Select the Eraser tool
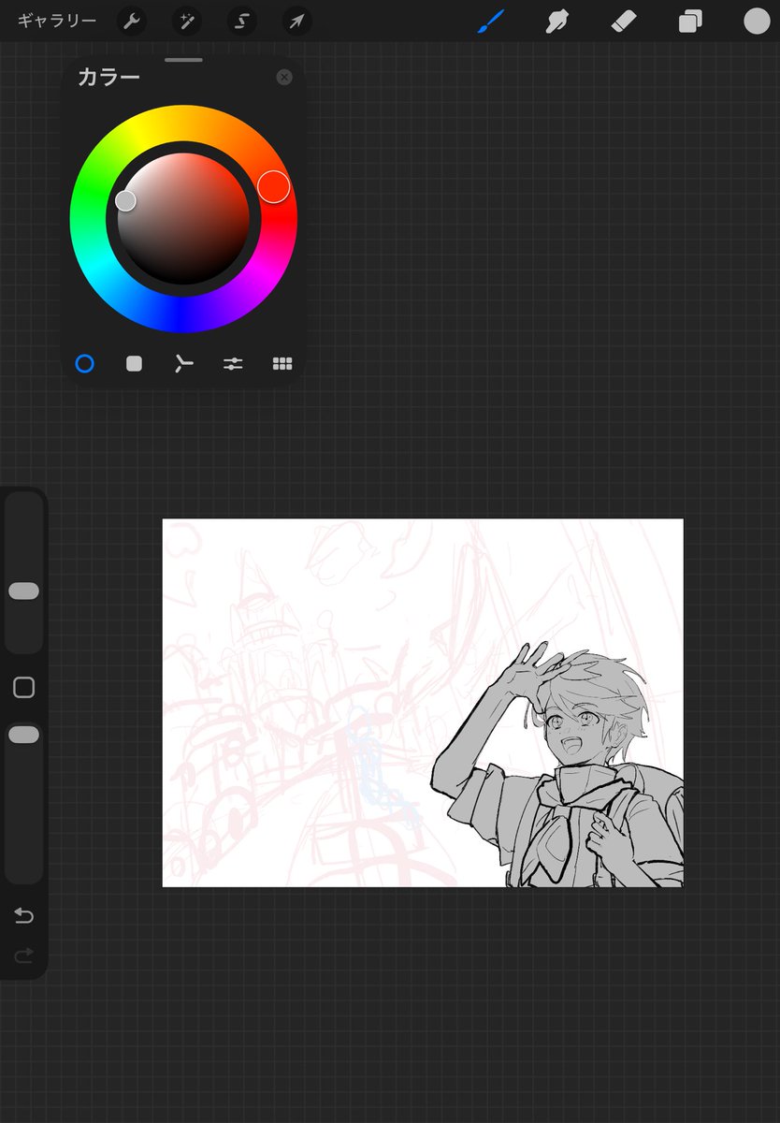Viewport: 780px width, 1123px height. click(624, 22)
